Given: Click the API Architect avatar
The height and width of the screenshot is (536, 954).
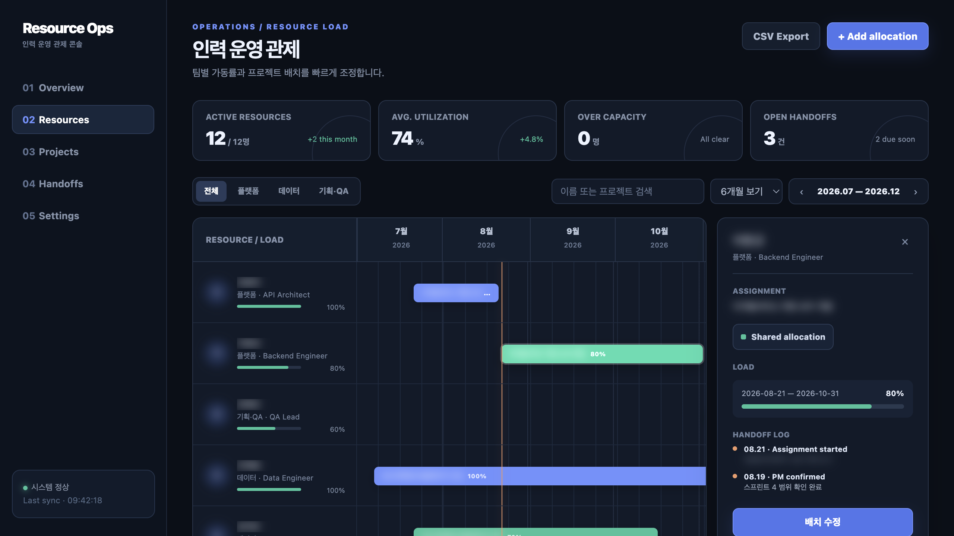Looking at the screenshot, I should point(217,292).
